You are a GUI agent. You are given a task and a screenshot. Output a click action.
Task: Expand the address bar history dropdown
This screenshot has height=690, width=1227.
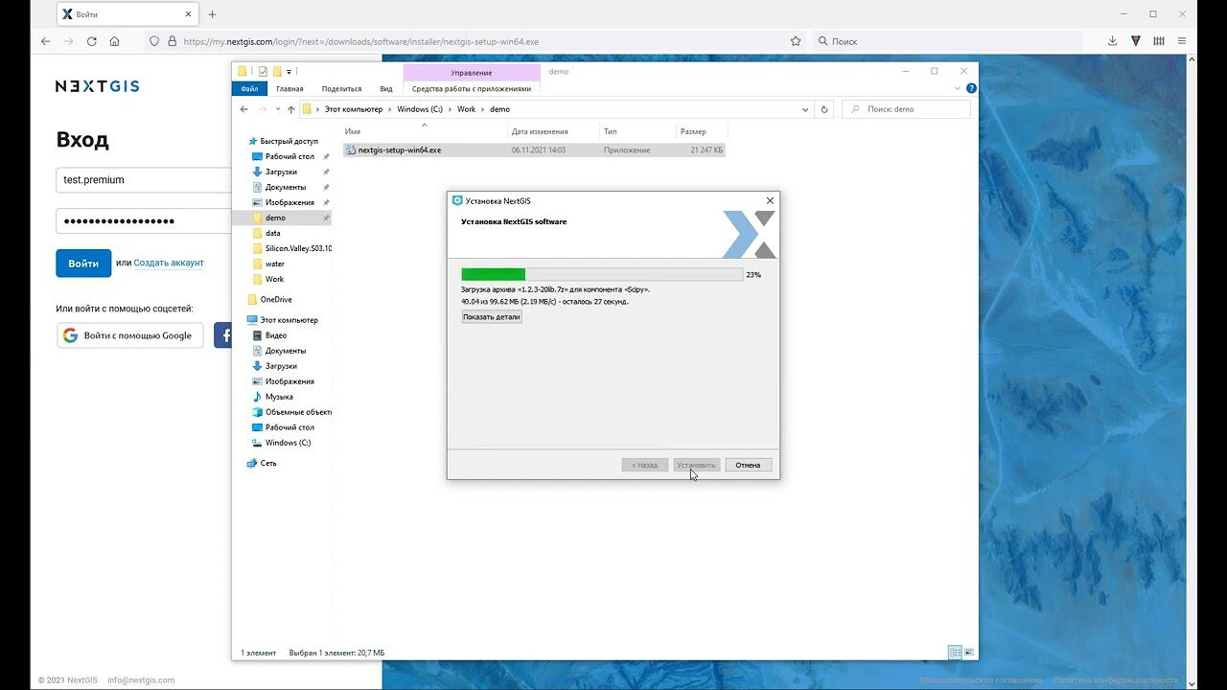click(805, 109)
